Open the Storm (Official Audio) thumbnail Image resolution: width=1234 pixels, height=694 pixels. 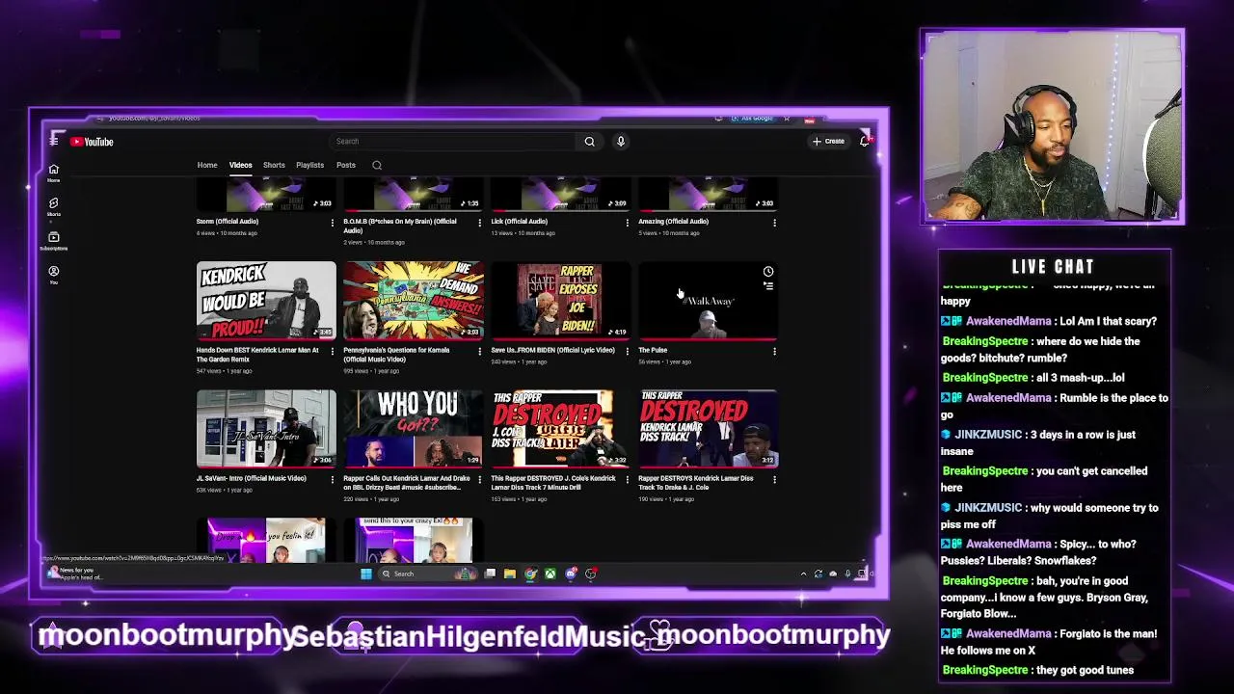pos(266,195)
